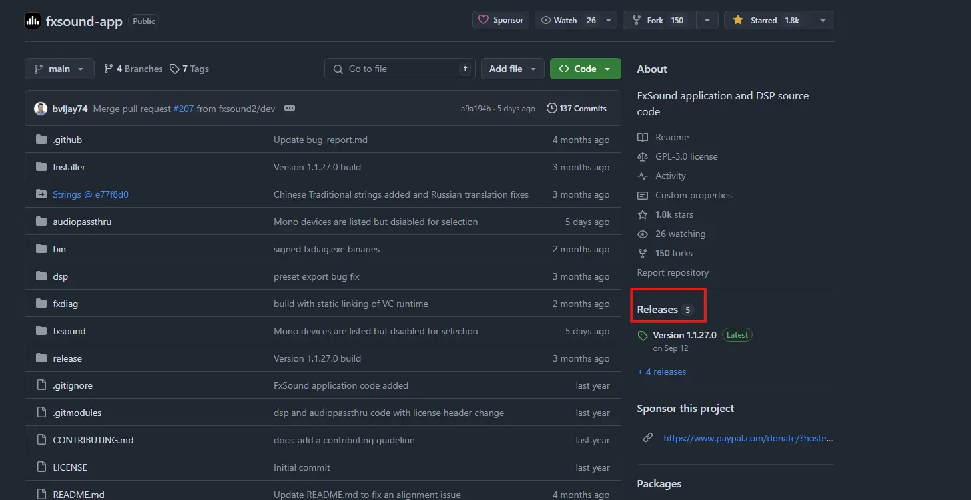
Task: Open the Activity link
Action: pos(661,176)
